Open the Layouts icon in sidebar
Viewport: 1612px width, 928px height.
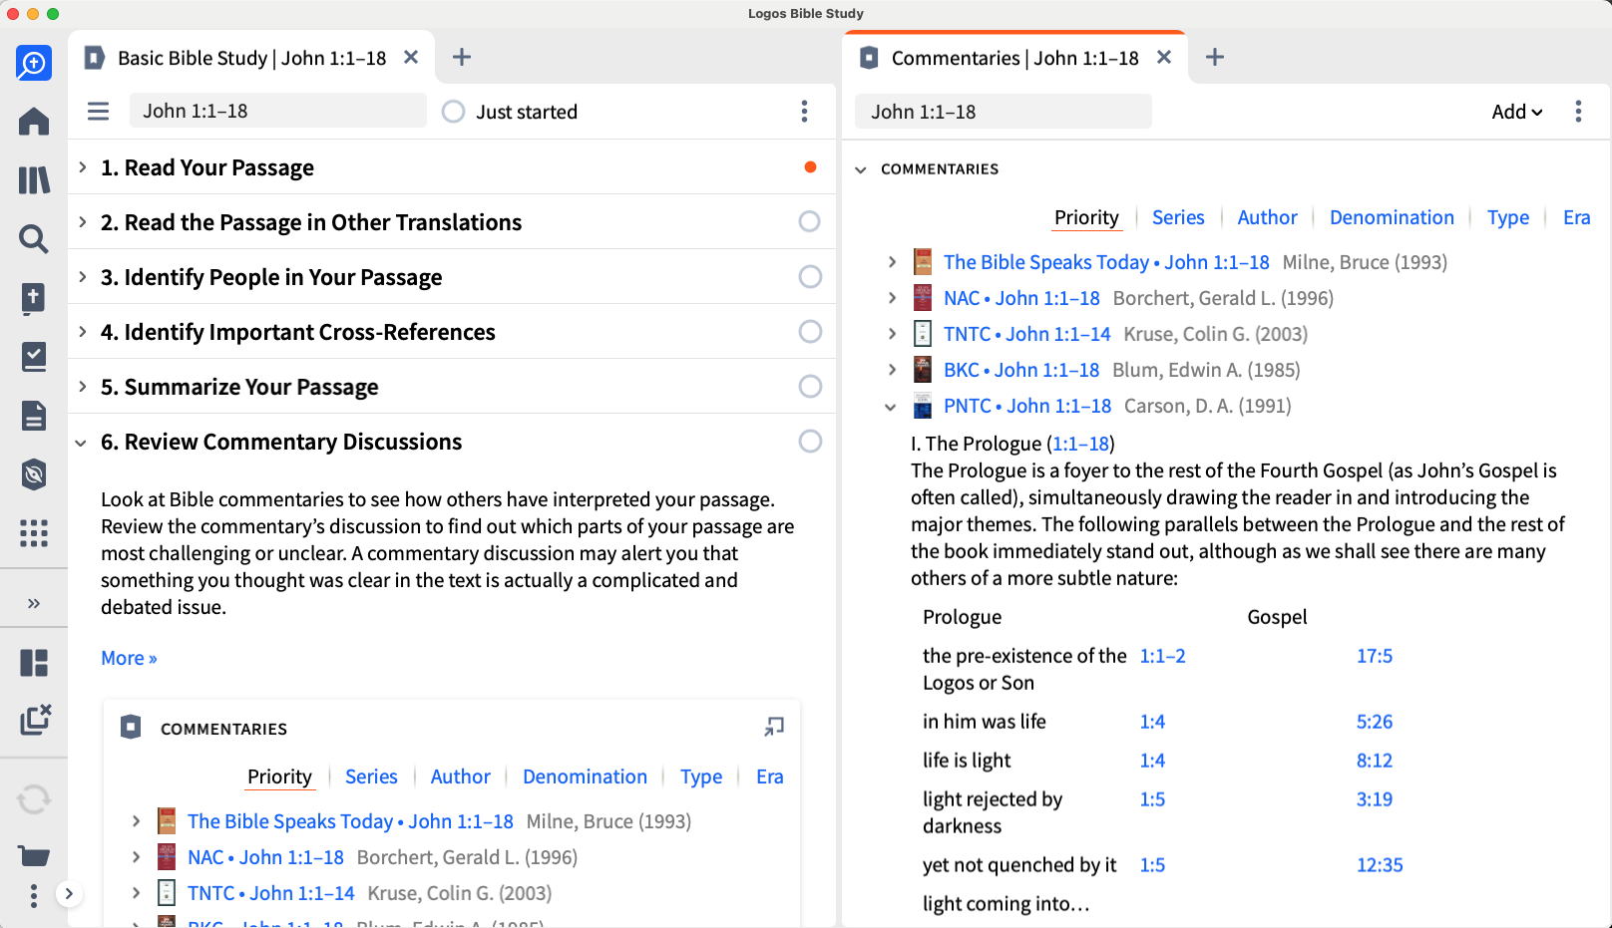[34, 663]
